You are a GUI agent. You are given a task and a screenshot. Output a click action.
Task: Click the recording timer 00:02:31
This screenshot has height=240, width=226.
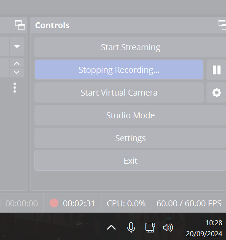pos(79,203)
